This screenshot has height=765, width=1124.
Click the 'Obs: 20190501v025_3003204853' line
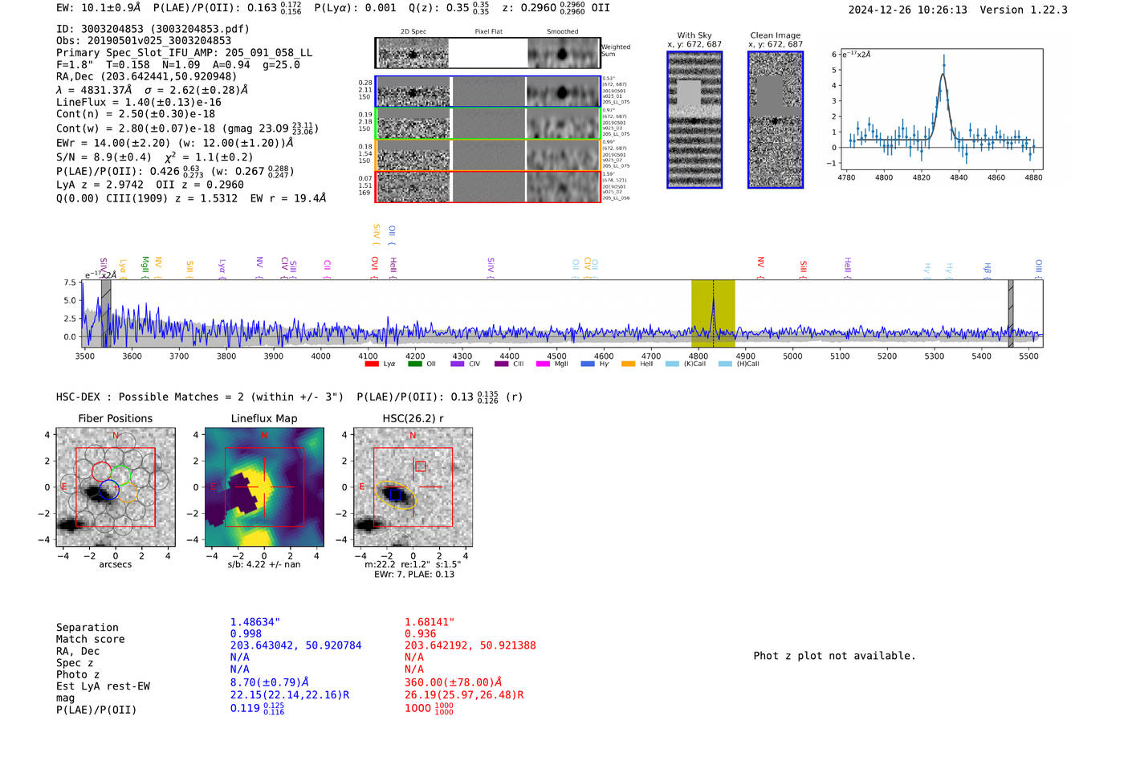coord(144,41)
